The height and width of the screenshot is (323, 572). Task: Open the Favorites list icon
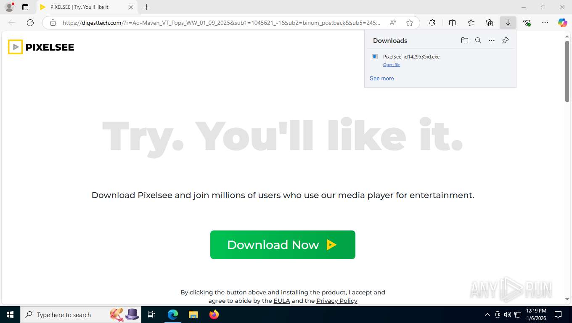point(471,23)
